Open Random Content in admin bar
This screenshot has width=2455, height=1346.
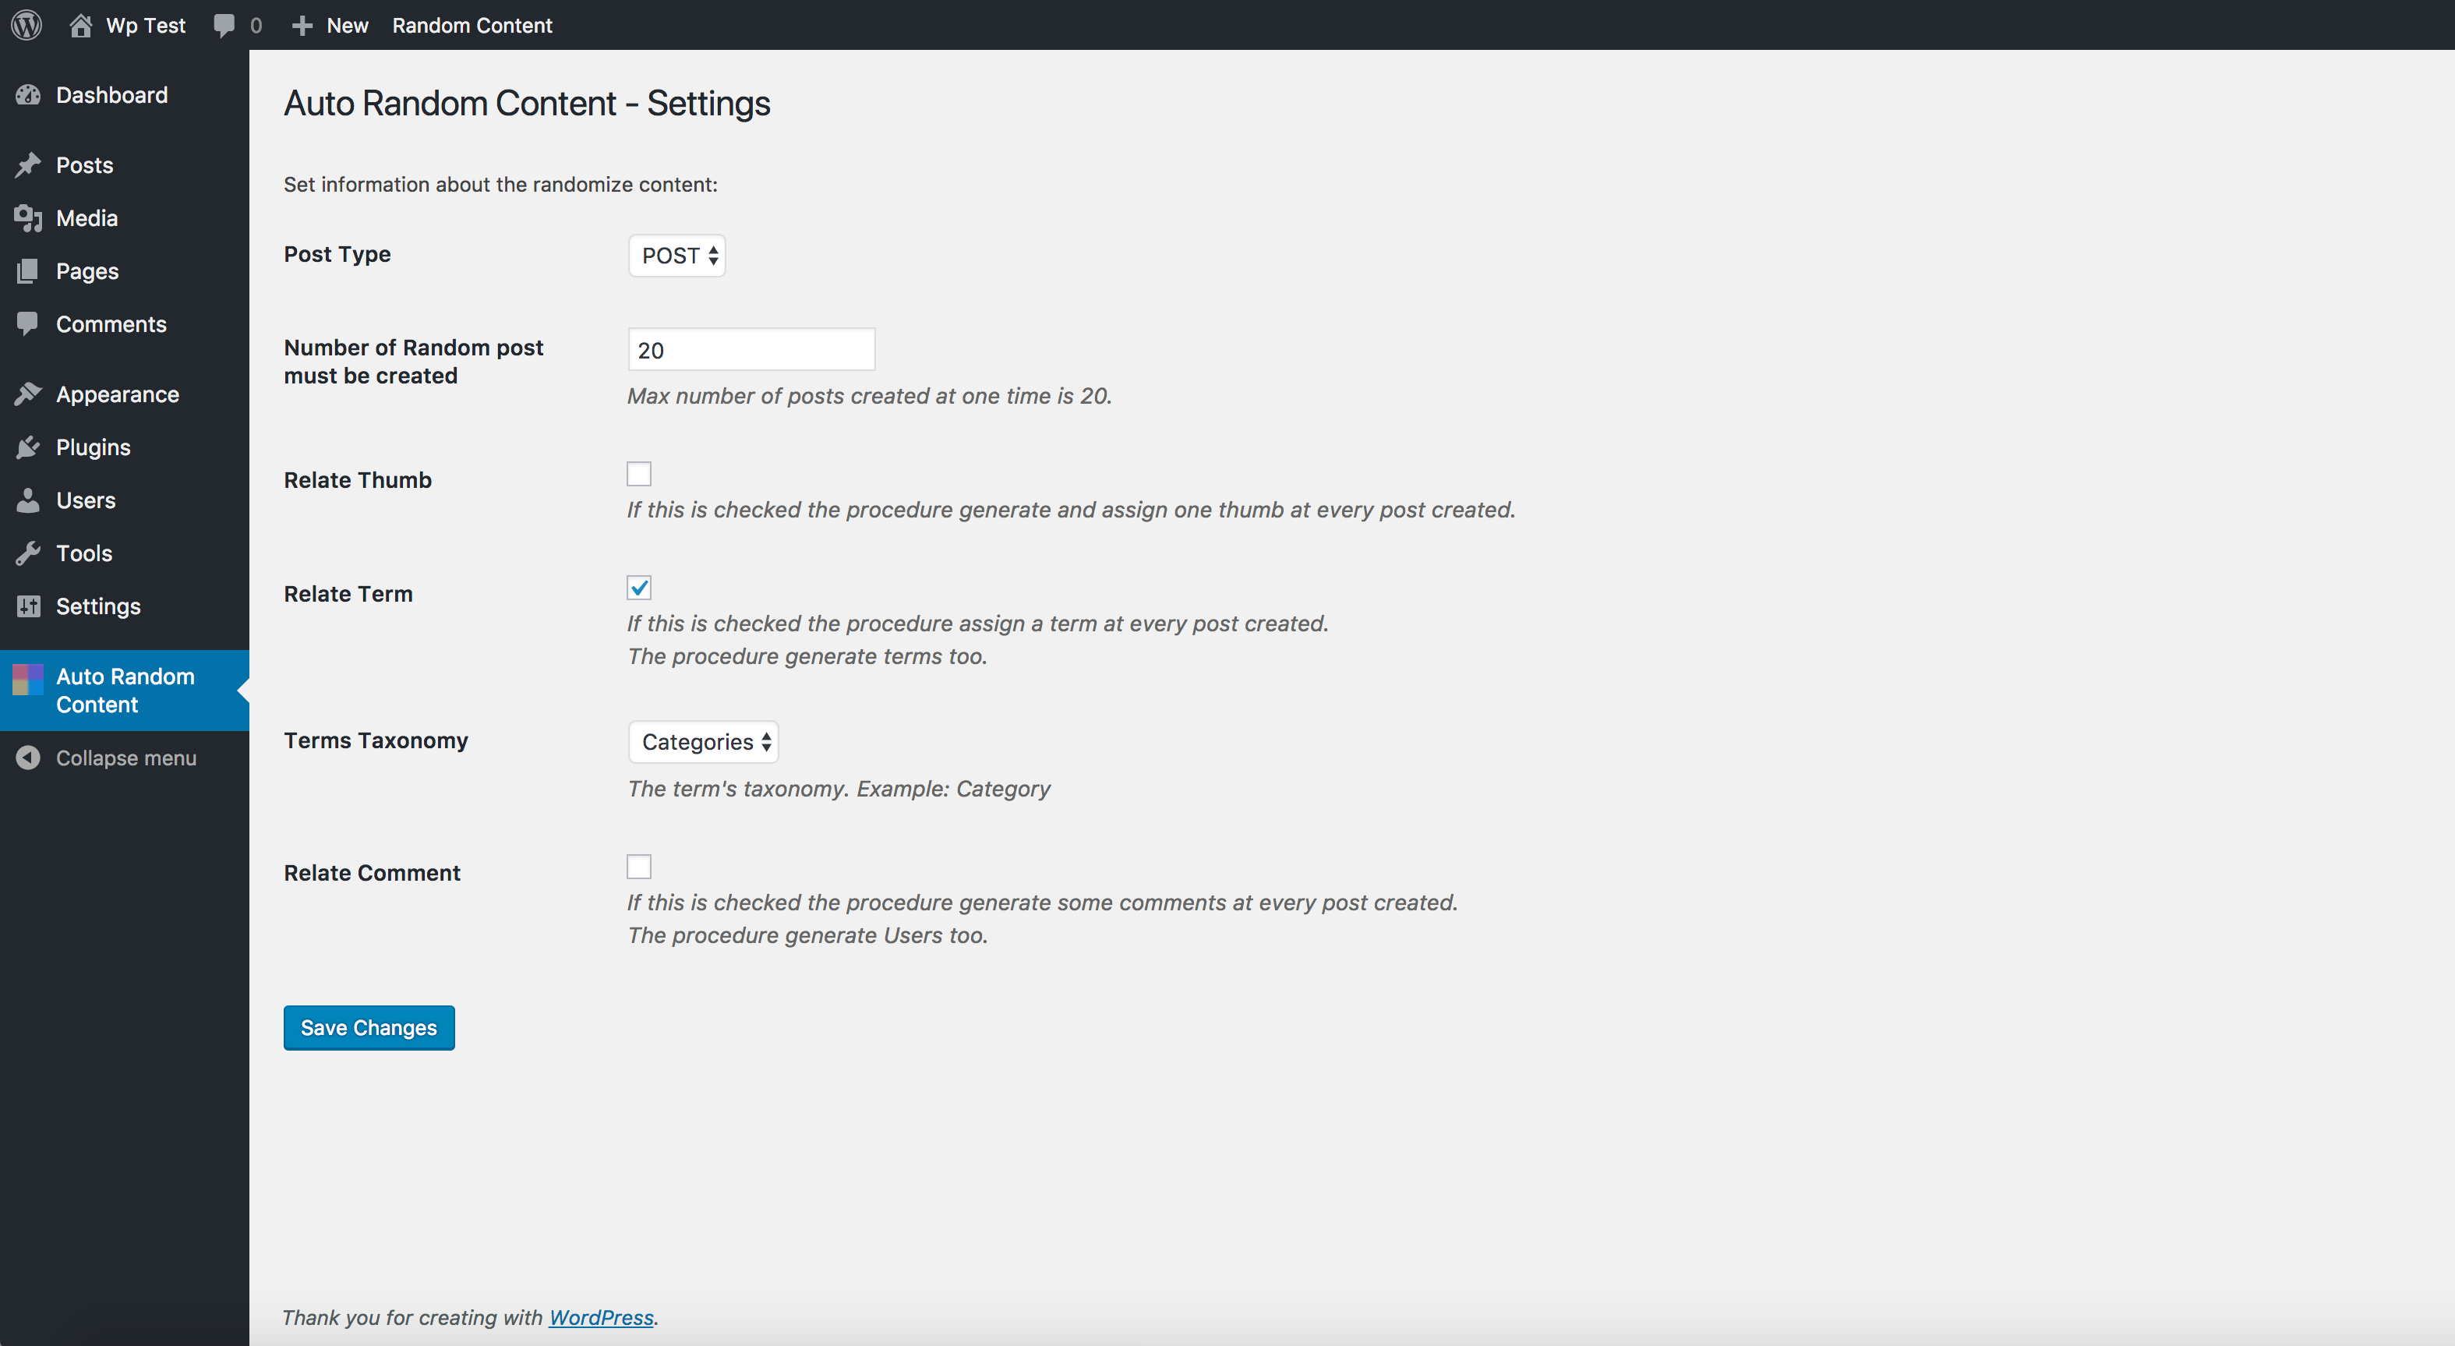472,25
